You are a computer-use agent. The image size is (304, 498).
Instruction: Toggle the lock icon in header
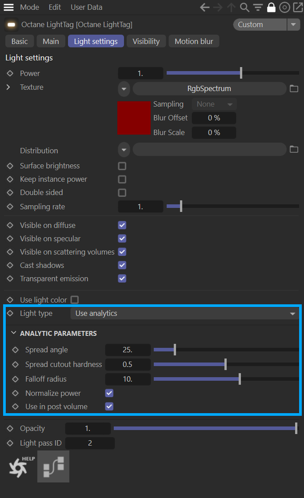pos(271,8)
